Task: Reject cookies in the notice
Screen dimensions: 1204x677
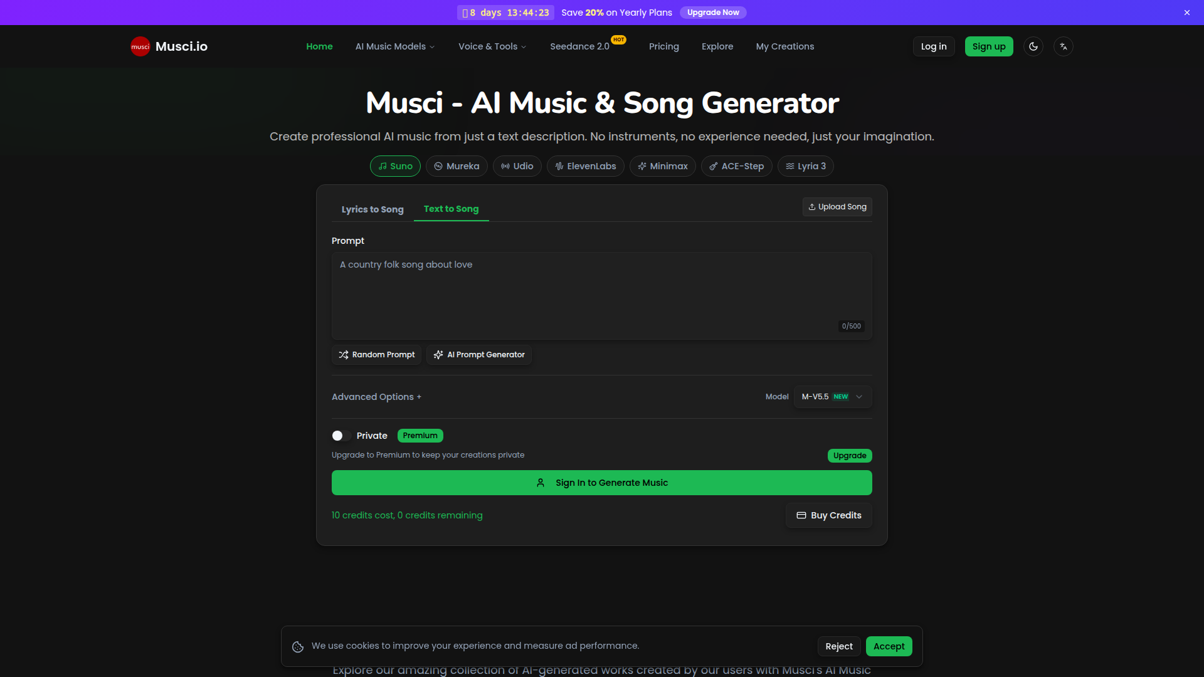Action: click(839, 646)
